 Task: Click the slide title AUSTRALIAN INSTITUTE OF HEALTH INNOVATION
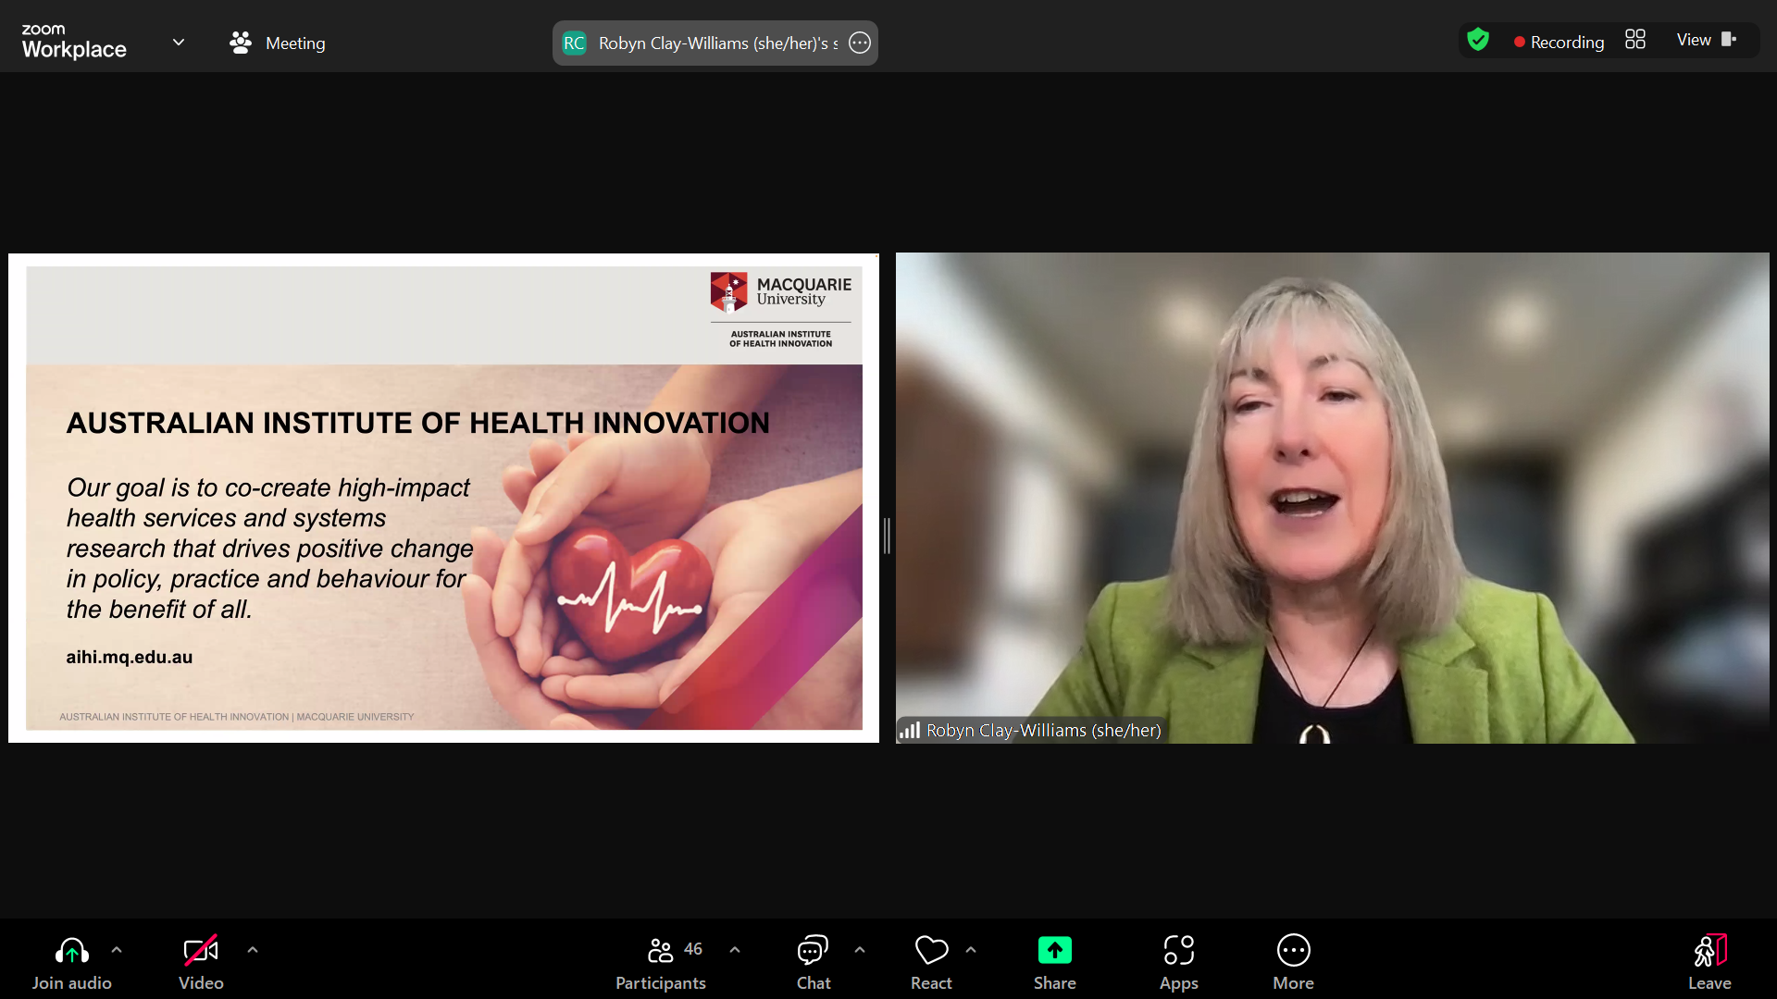[417, 423]
